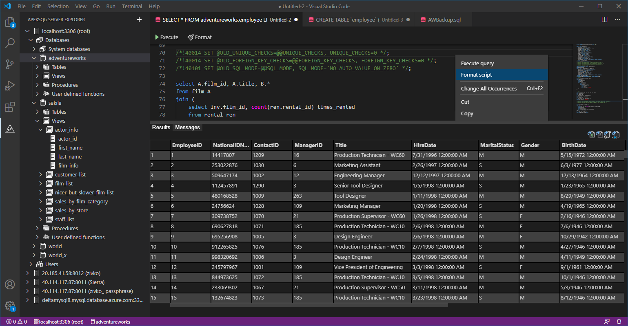This screenshot has height=326, width=628.
Task: Open the Accounts icon in activity bar
Action: 10,284
